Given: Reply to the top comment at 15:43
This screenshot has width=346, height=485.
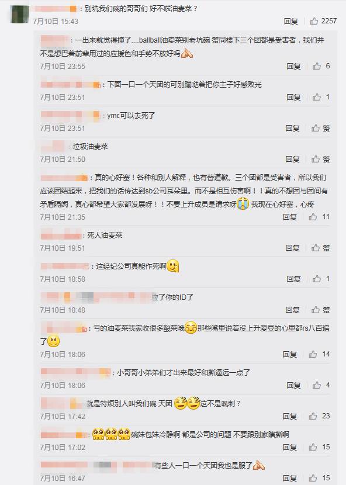Looking at the screenshot, I should (291, 21).
